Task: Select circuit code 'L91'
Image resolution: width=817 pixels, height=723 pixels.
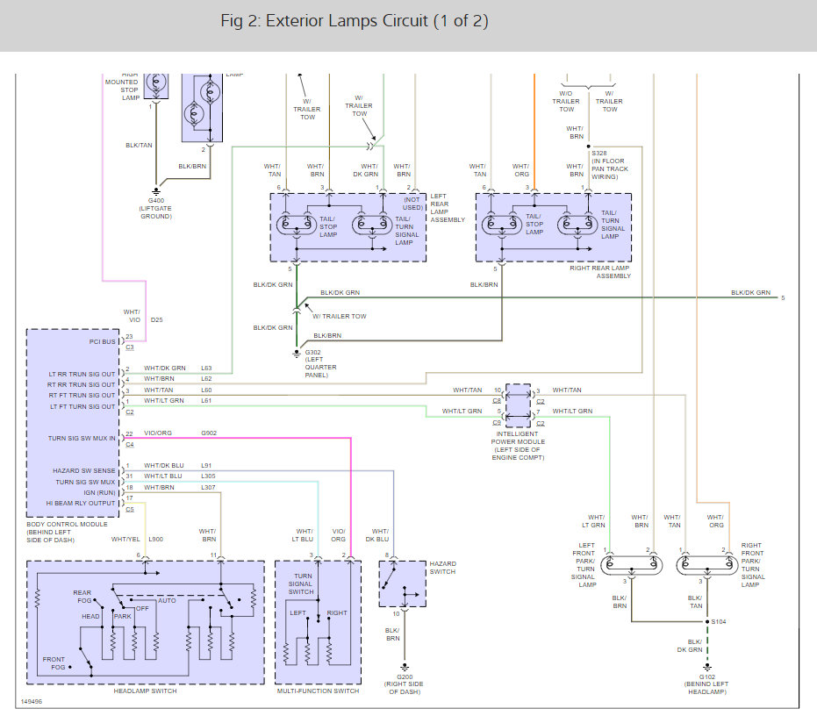Action: [206, 465]
